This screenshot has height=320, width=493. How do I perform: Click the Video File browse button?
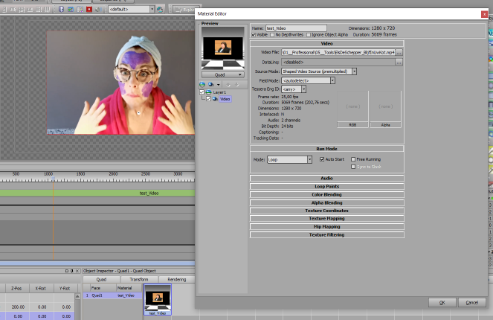(x=399, y=53)
